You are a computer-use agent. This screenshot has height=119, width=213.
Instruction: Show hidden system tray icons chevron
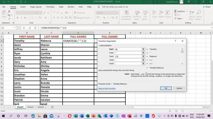pos(164,116)
